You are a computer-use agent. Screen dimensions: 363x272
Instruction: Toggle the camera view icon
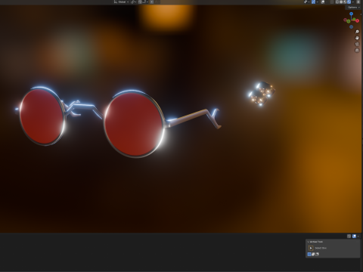pos(357,44)
